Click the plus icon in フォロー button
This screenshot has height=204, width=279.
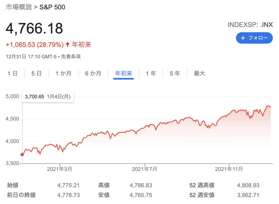[243, 38]
